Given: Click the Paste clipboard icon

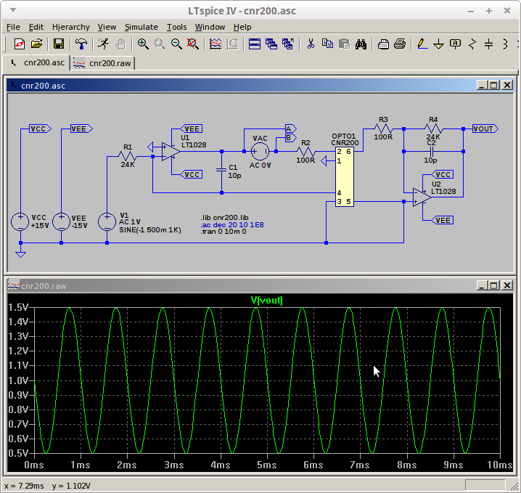Looking at the screenshot, I should 344,44.
